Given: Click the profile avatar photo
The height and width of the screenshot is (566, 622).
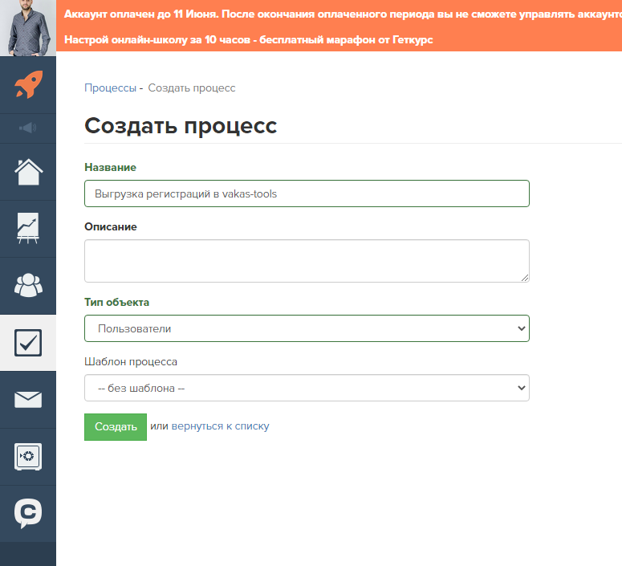Looking at the screenshot, I should [28, 28].
